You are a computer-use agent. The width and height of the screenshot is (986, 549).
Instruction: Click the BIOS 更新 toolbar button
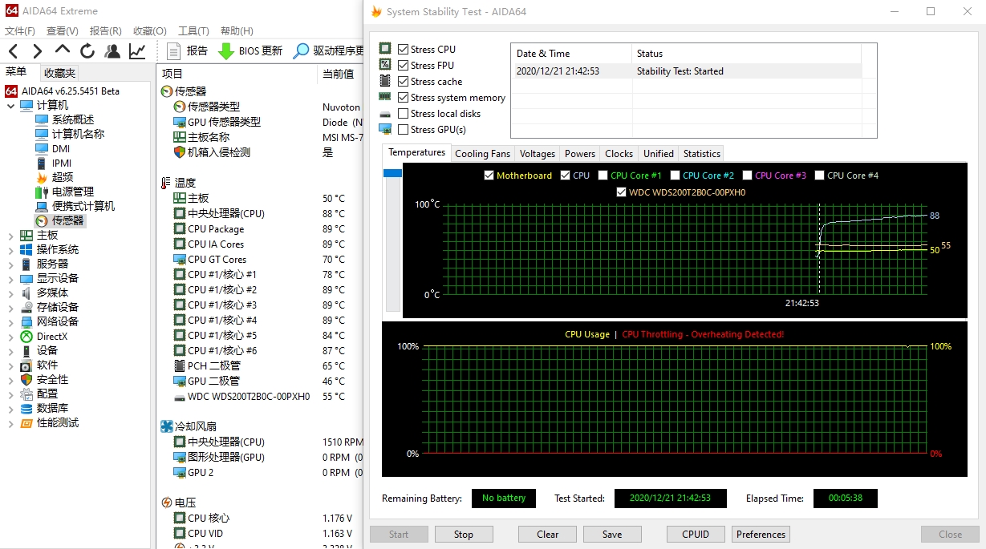coord(250,51)
